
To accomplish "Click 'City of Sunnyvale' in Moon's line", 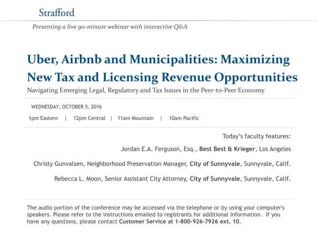I will [215, 179].
